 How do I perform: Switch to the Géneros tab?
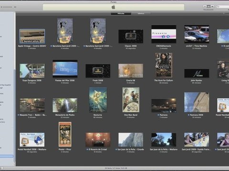(x=141, y=14)
